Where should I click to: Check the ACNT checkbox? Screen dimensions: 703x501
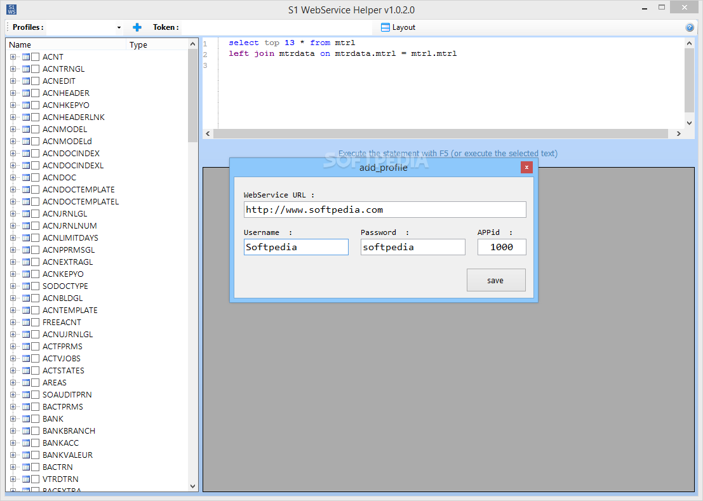[36, 57]
